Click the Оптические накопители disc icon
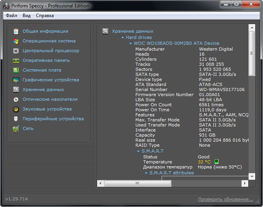The height and width of the screenshot is (207, 263). 16,99
